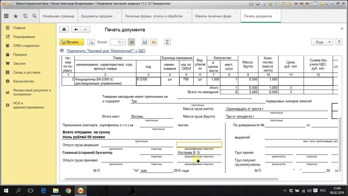This screenshot has width=348, height=196.
Task: Toggle the split window panel icon
Action: coord(315,4)
